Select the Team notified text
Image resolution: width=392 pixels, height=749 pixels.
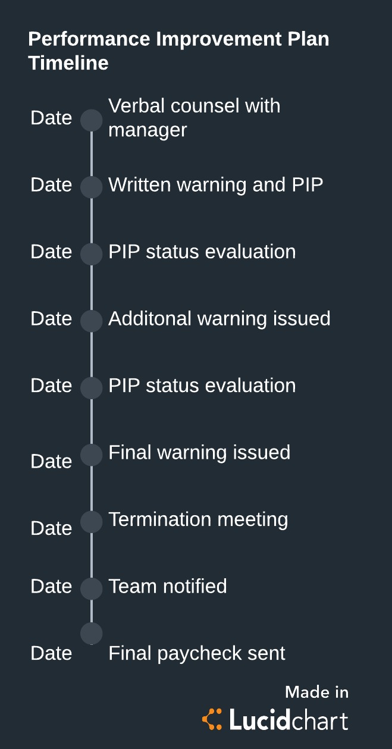[x=168, y=587]
